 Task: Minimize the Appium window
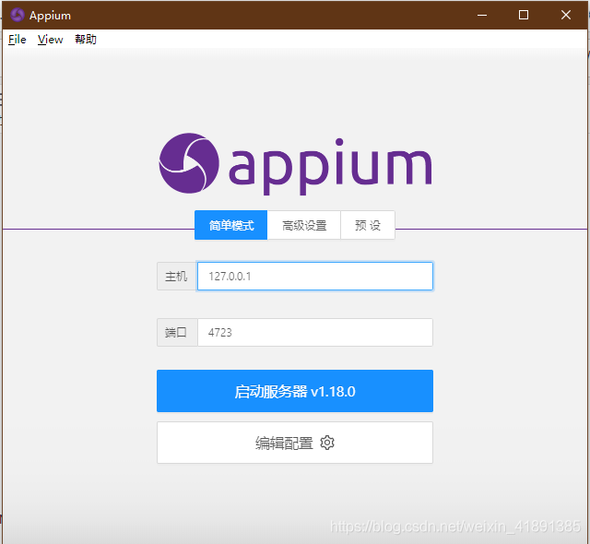(x=482, y=15)
